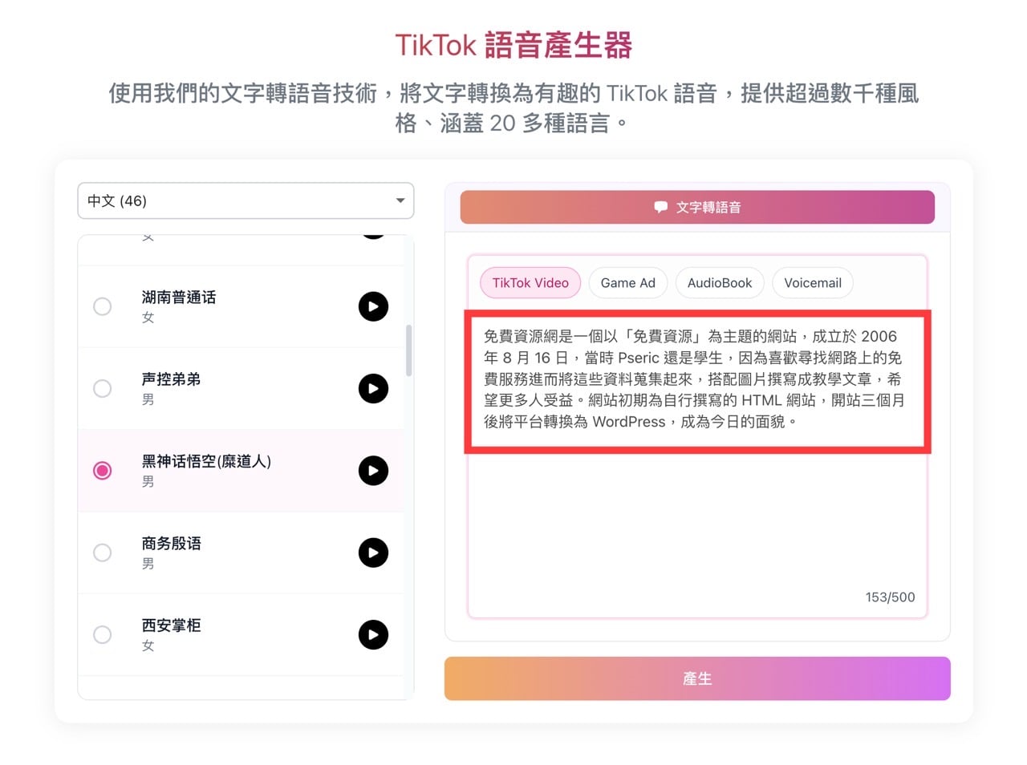Select the 黑神话悟空(糜道人) radio button
Viewport: 1027px width, 765px height.
(x=102, y=471)
